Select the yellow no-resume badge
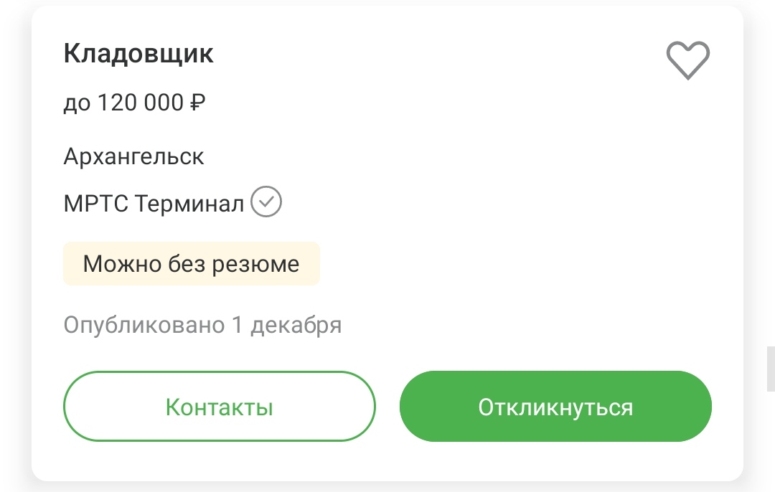The width and height of the screenshot is (775, 492). click(192, 263)
